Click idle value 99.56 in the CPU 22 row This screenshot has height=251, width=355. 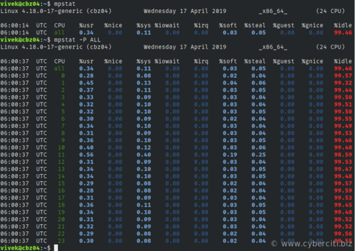click(x=343, y=234)
